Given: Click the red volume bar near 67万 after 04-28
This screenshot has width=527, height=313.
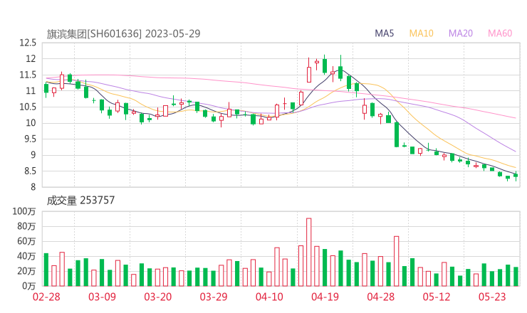Looking at the screenshot, I should [397, 261].
